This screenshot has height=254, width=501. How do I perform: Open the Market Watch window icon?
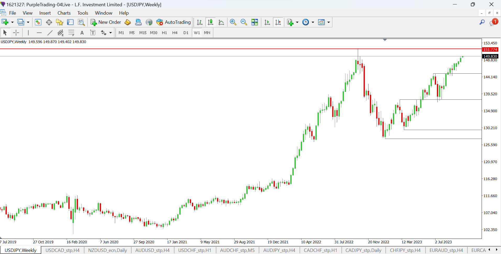point(38,22)
